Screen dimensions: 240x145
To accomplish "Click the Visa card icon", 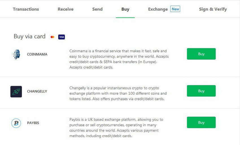I will click(62, 37).
